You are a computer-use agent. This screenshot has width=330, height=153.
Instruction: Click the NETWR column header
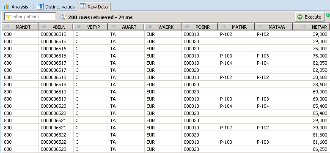point(312,27)
